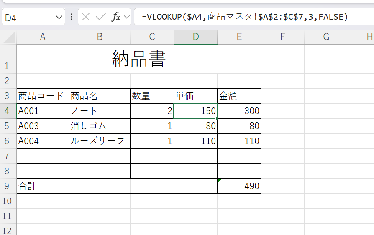Viewport: 374px width, 235px height.
Task: Select row 5 header
Action: (x=7, y=126)
